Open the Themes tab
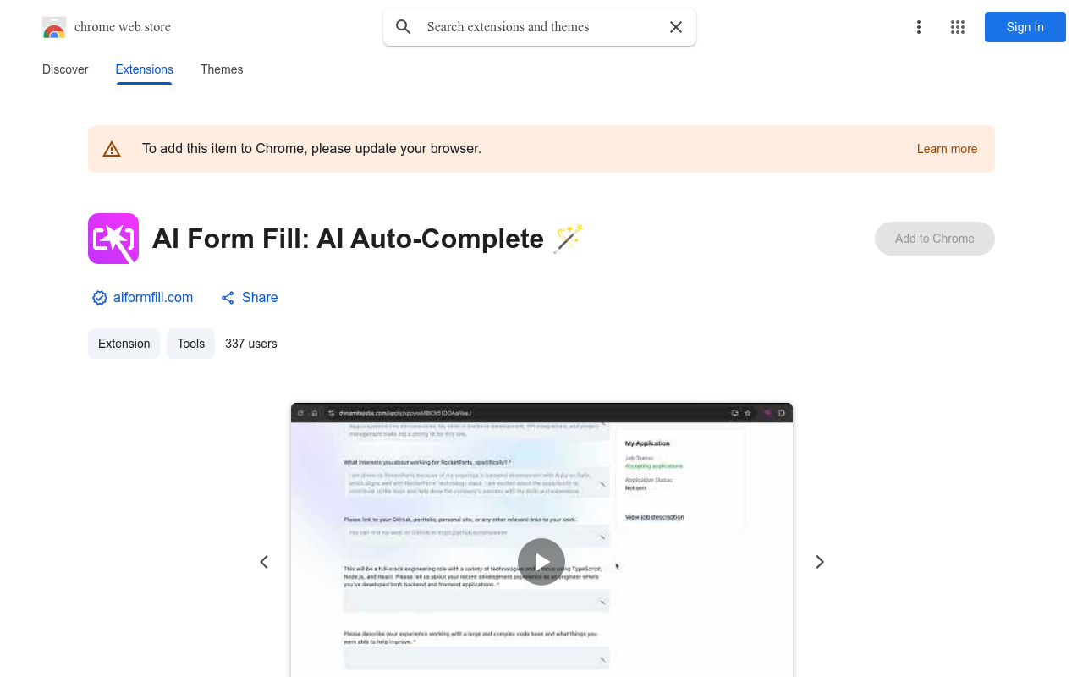The width and height of the screenshot is (1083, 677). (x=222, y=69)
